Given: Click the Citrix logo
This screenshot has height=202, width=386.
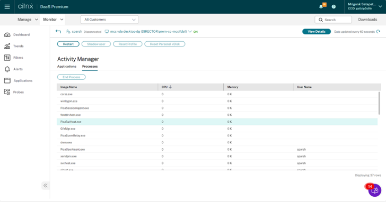Looking at the screenshot, I should tap(25, 6).
